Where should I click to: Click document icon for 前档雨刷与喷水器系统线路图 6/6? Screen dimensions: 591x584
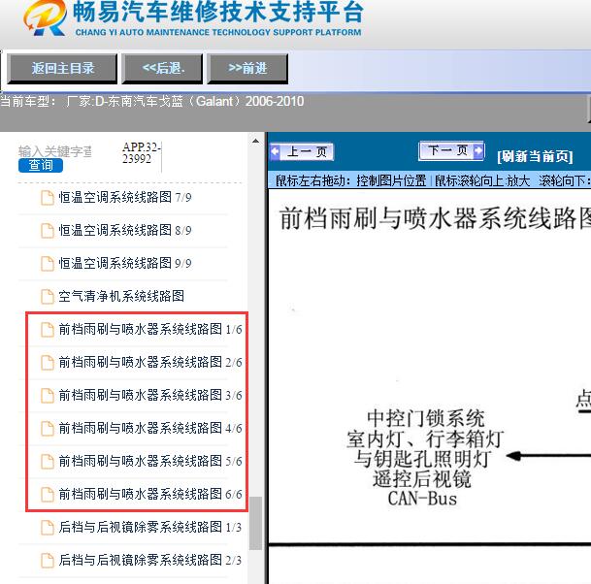pyautogui.click(x=48, y=495)
